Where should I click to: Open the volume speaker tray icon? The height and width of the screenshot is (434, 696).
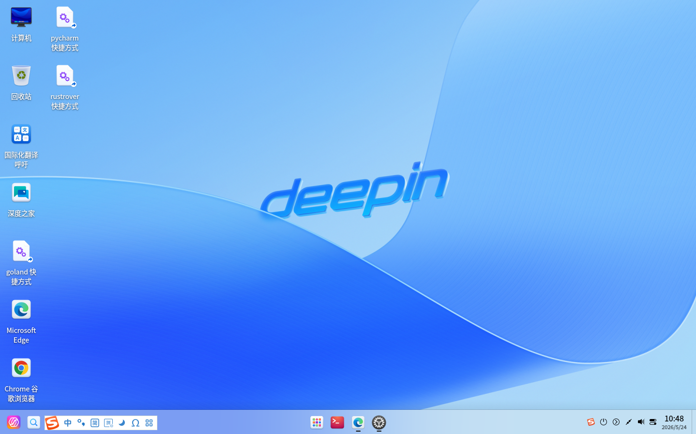tap(641, 422)
